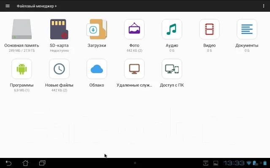Image resolution: width=270 pixels, height=168 pixels.
Task: Open Основная память storage icon
Action: pos(22,29)
